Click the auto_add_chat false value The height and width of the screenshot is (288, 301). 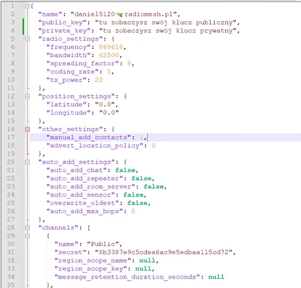coord(125,170)
